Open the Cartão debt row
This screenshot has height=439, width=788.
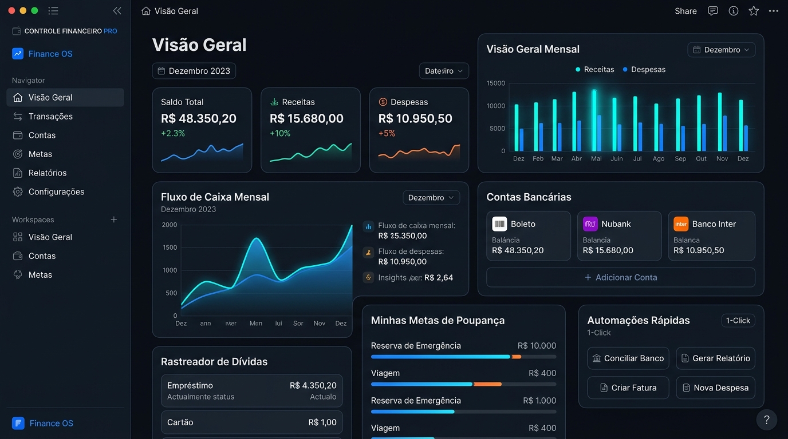click(x=252, y=422)
